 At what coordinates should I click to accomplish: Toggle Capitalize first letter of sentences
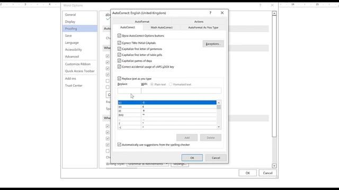pos(119,49)
